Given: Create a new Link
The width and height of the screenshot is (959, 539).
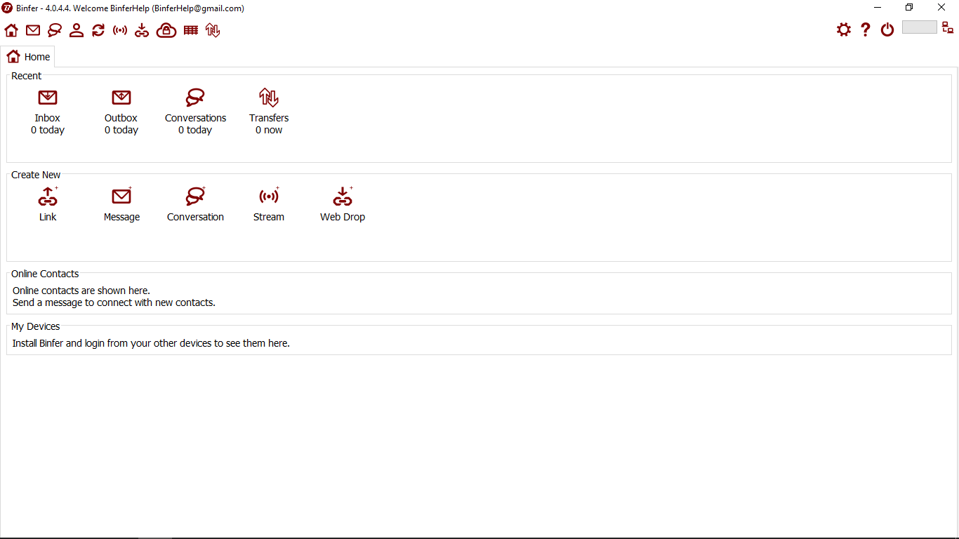Looking at the screenshot, I should tap(48, 204).
